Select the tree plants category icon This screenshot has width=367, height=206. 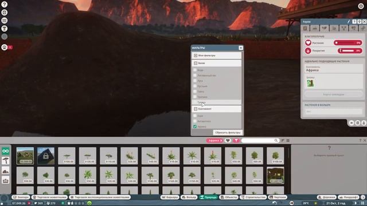(x=5, y=161)
